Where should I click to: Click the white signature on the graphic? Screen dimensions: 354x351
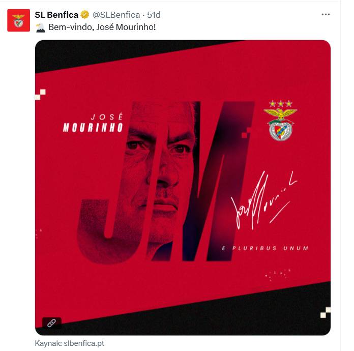(x=263, y=200)
